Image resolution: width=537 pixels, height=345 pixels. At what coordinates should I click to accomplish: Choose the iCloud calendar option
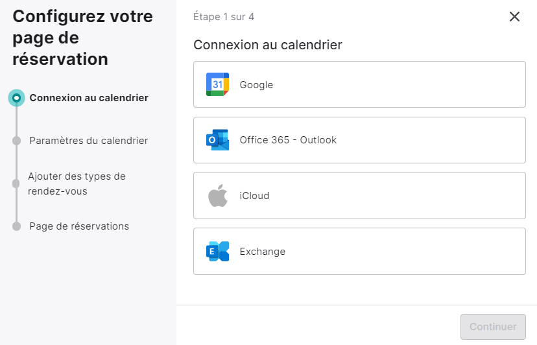(x=359, y=196)
